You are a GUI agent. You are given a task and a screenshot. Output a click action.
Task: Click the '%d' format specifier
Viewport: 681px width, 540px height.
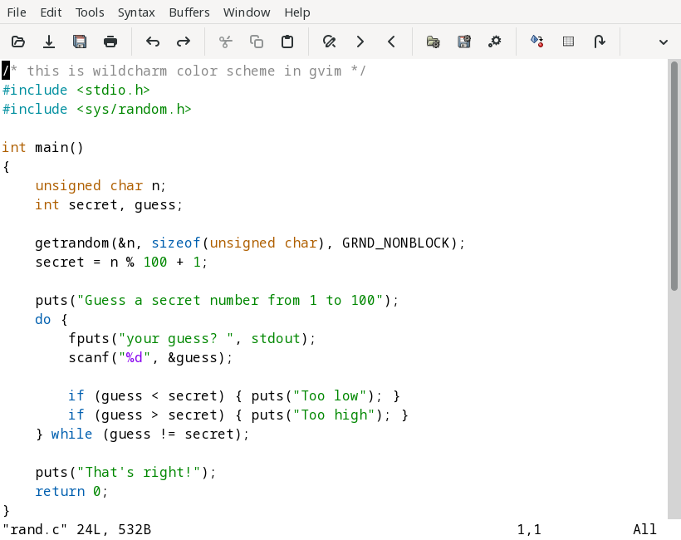135,357
